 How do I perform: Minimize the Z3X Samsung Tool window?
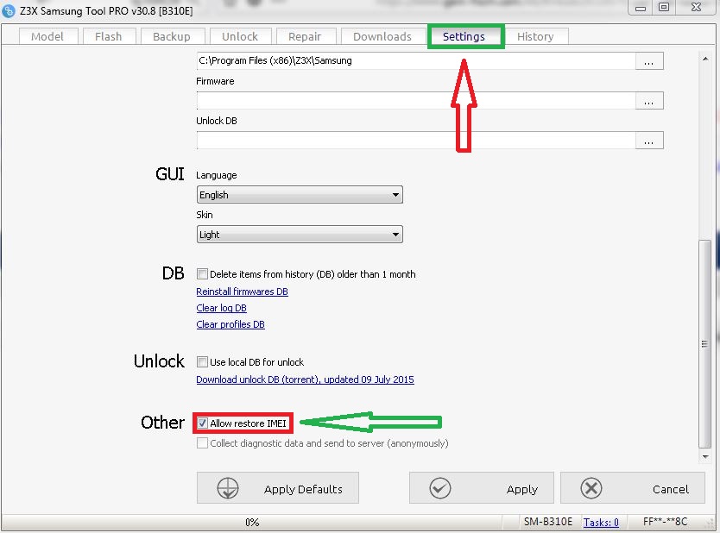641,8
